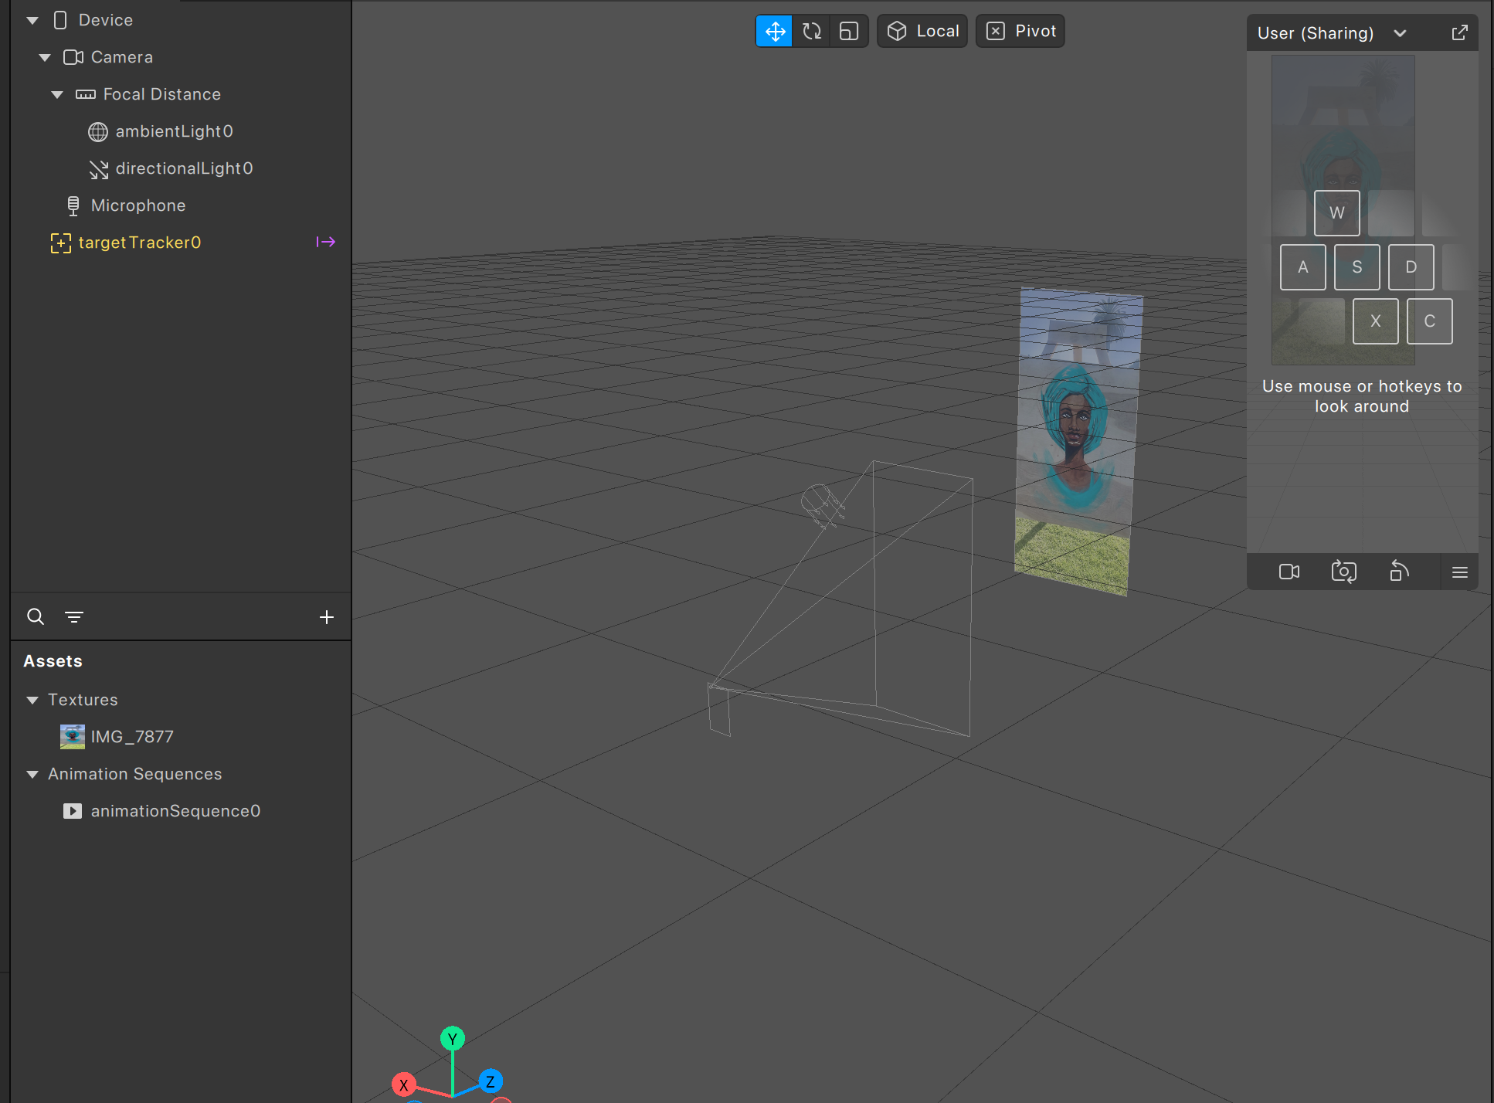Click the Assets panel heading
1494x1103 pixels.
click(53, 662)
